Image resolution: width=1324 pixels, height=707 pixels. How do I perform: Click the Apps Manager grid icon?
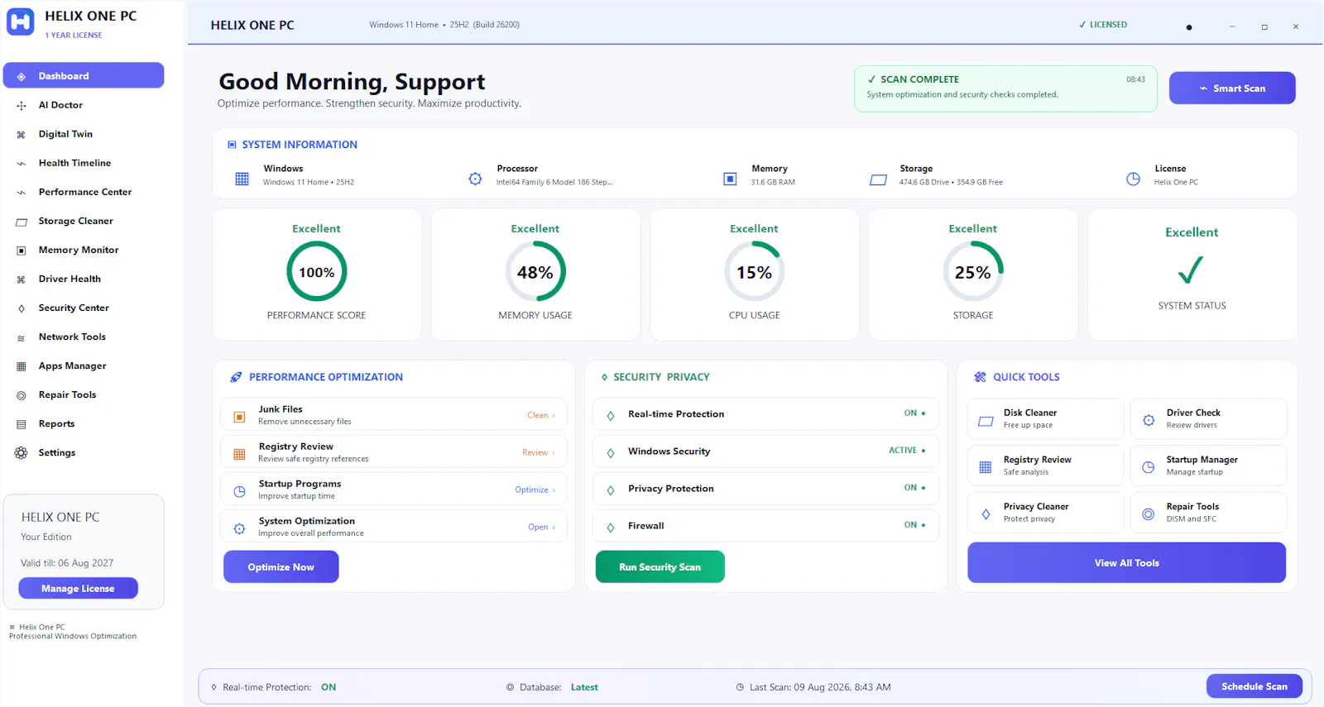pyautogui.click(x=22, y=366)
